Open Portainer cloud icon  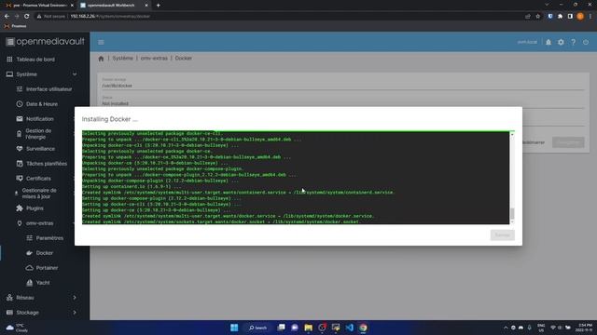29,268
